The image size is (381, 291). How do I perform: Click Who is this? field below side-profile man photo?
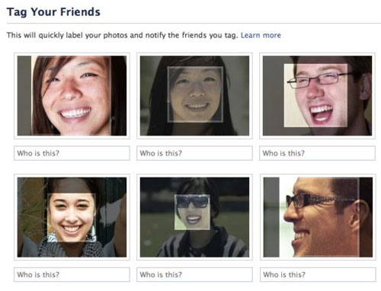[318, 274]
